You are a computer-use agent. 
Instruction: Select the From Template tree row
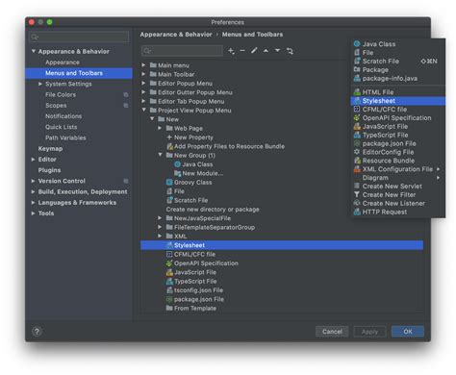pyautogui.click(x=195, y=309)
